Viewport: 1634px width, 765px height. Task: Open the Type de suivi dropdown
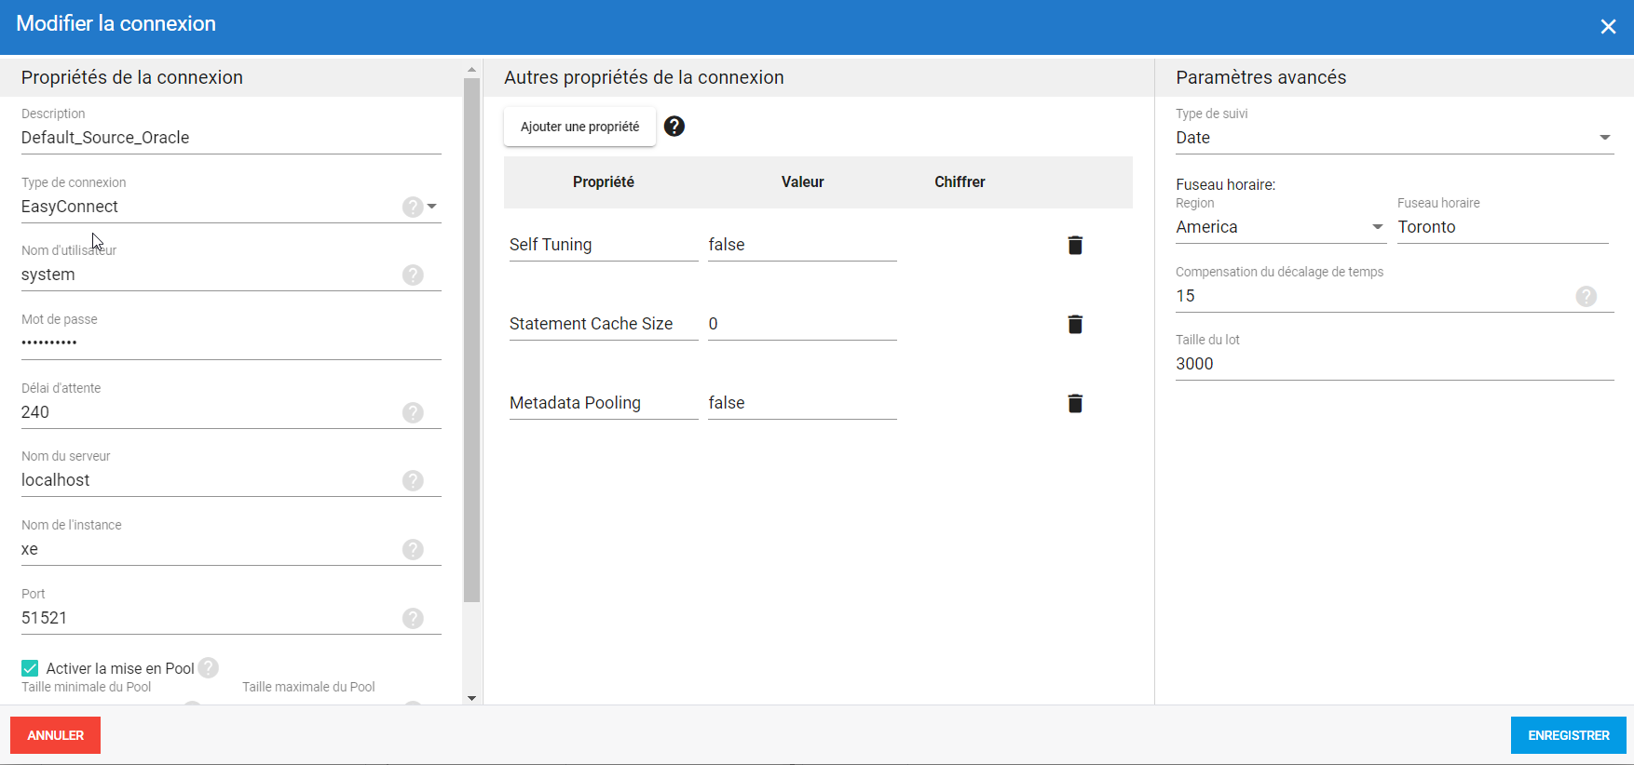(x=1605, y=138)
